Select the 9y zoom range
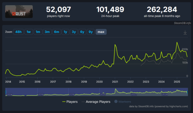 91,32
